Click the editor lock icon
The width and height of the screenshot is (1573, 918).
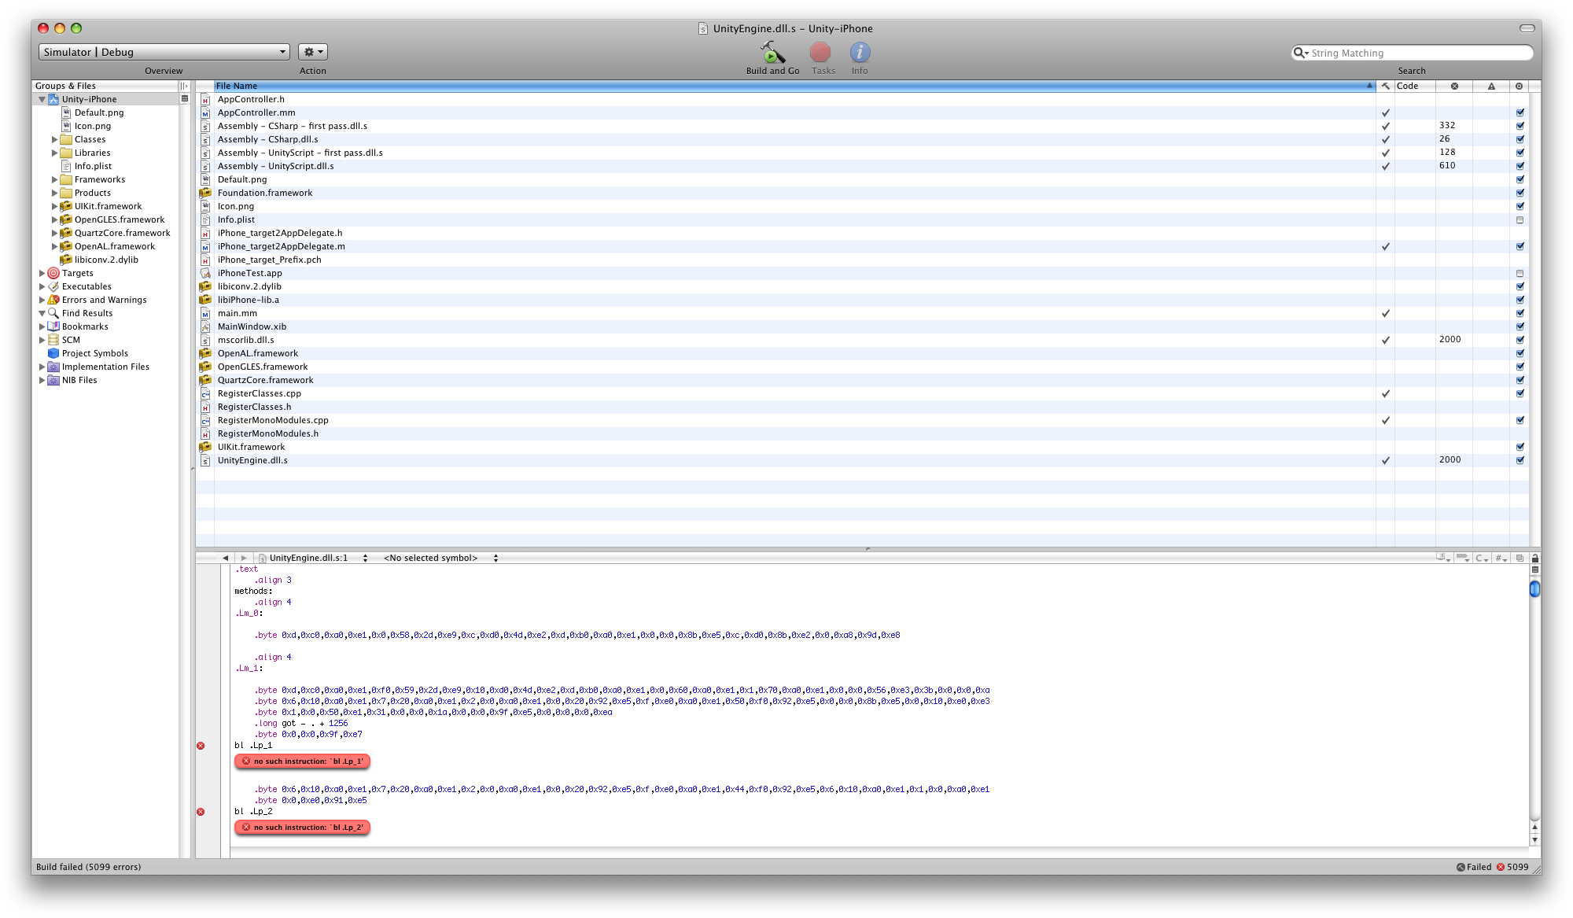pos(1534,558)
